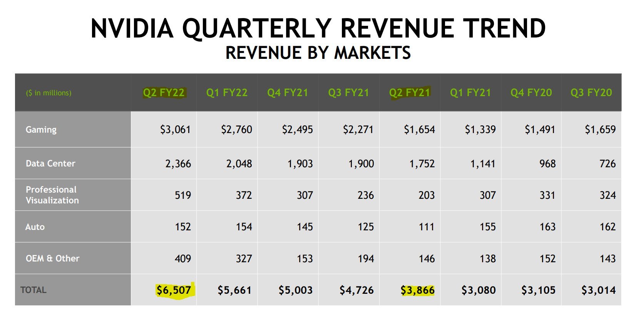Click Gaming value '$2,760'
Viewport: 631px width, 318px height.
tap(236, 130)
